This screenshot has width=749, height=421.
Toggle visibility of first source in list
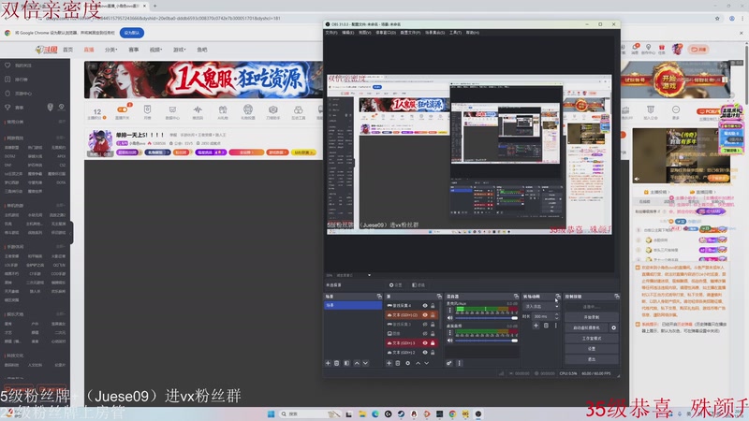pos(425,306)
